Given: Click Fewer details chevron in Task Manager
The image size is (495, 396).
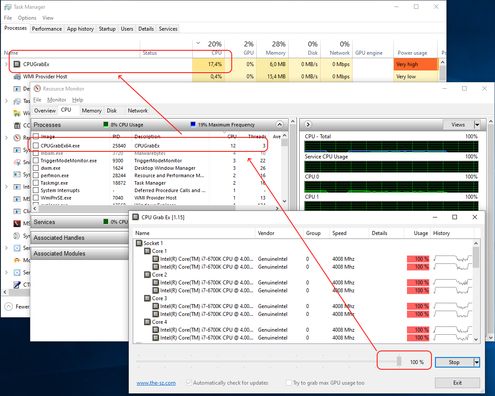Looking at the screenshot, I should click(x=9, y=306).
